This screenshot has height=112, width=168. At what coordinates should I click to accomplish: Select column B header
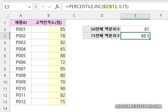(x=49, y=16)
